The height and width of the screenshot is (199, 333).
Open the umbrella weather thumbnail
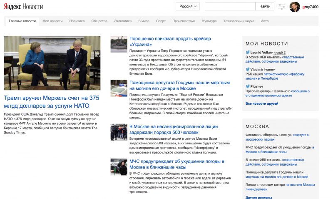(x=119, y=167)
